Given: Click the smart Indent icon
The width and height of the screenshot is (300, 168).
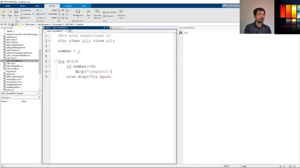Looking at the screenshot, I should tap(59, 18).
